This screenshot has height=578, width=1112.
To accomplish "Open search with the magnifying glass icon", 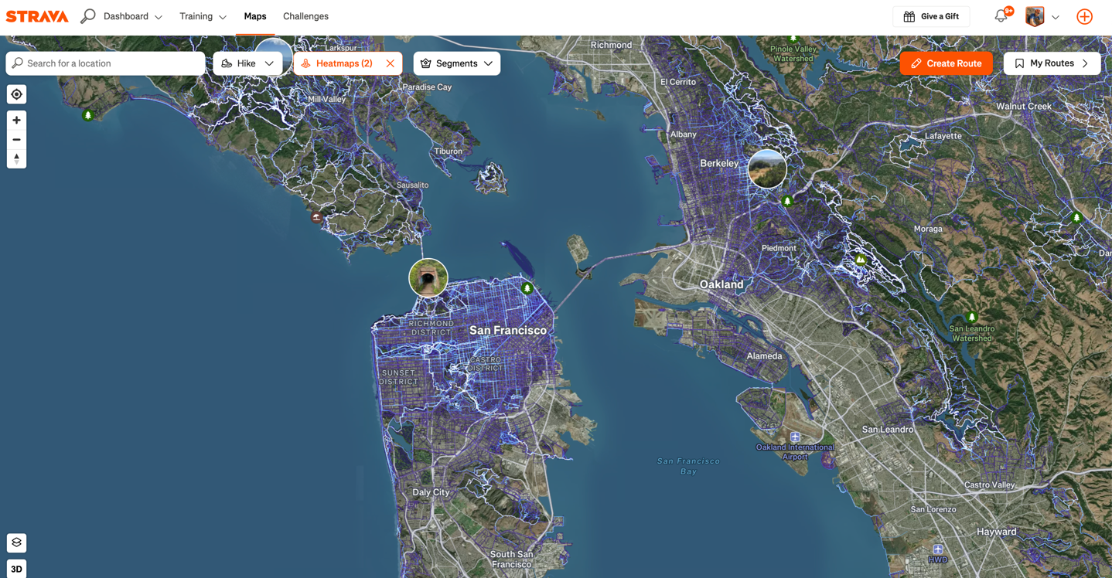I will pos(88,16).
